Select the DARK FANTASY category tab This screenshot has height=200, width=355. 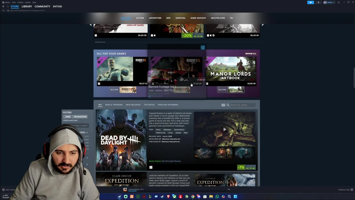198,18
